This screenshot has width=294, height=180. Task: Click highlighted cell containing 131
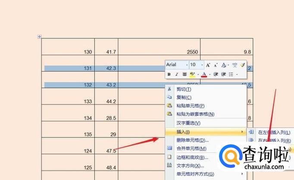68,63
